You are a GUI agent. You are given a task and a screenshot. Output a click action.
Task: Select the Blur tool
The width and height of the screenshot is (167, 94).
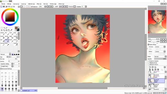pyautogui.click(x=3, y=41)
